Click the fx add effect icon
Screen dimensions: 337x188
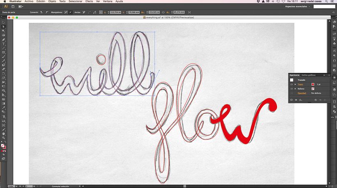tap(300, 100)
